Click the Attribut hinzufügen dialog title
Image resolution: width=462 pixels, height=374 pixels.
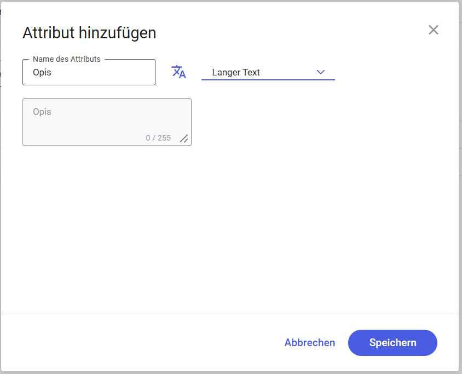(89, 33)
